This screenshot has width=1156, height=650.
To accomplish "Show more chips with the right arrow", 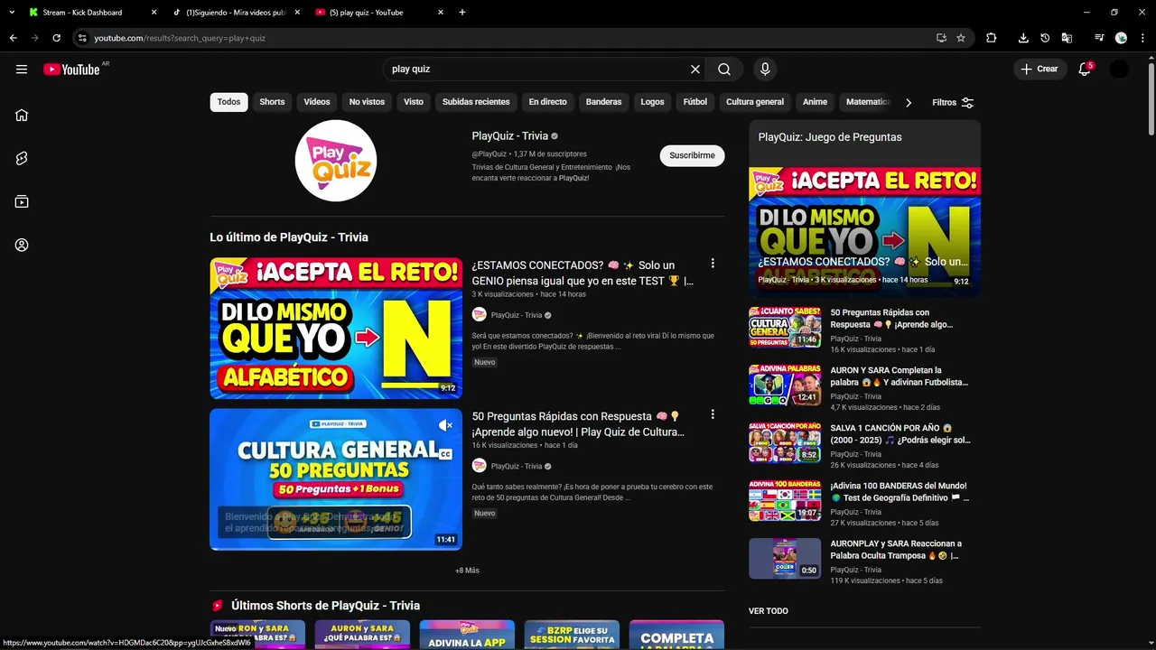I will click(x=909, y=102).
